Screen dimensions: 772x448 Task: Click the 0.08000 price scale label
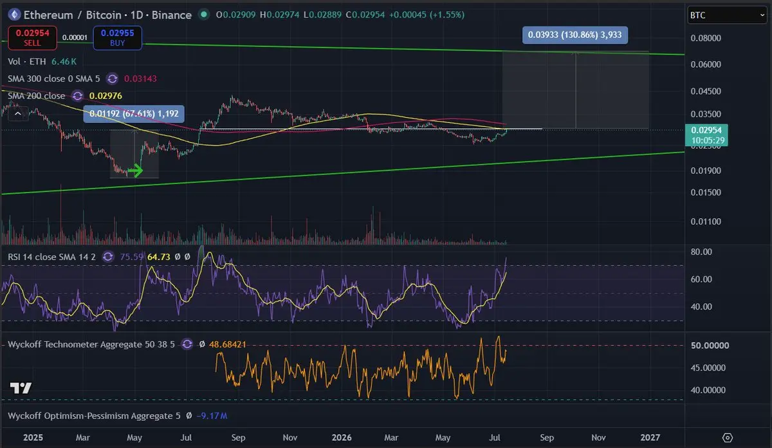(706, 38)
